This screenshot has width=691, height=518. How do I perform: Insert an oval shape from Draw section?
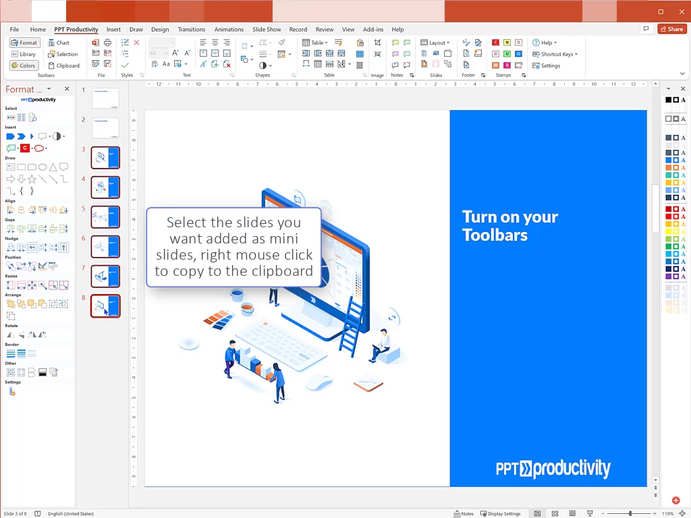(43, 167)
